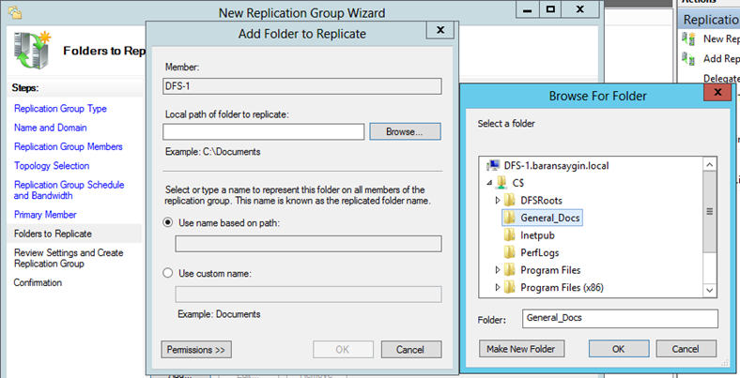Click the folder tree vertical scrollbar
740x378 pixels.
coord(710,212)
